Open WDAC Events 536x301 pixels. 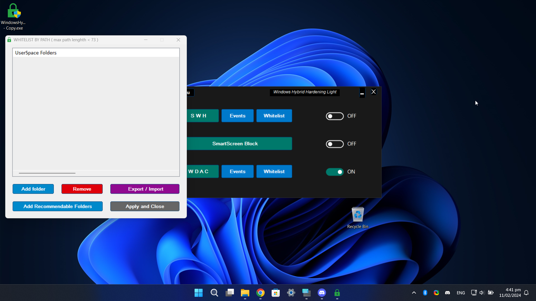(237, 172)
